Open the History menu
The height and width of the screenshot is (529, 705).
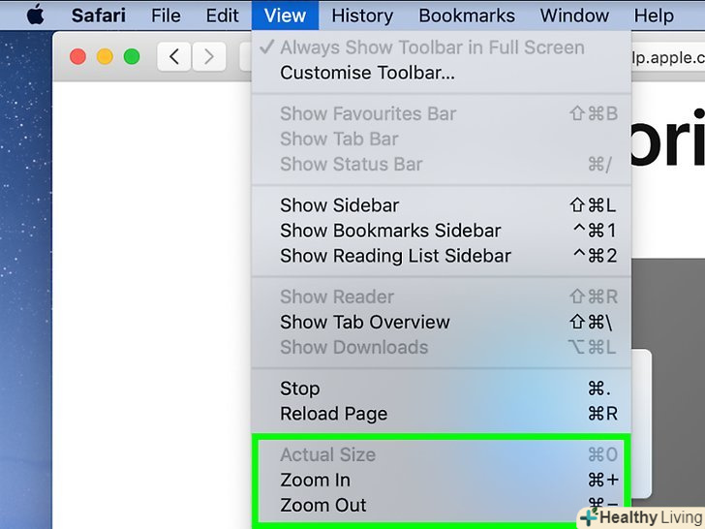[361, 16]
